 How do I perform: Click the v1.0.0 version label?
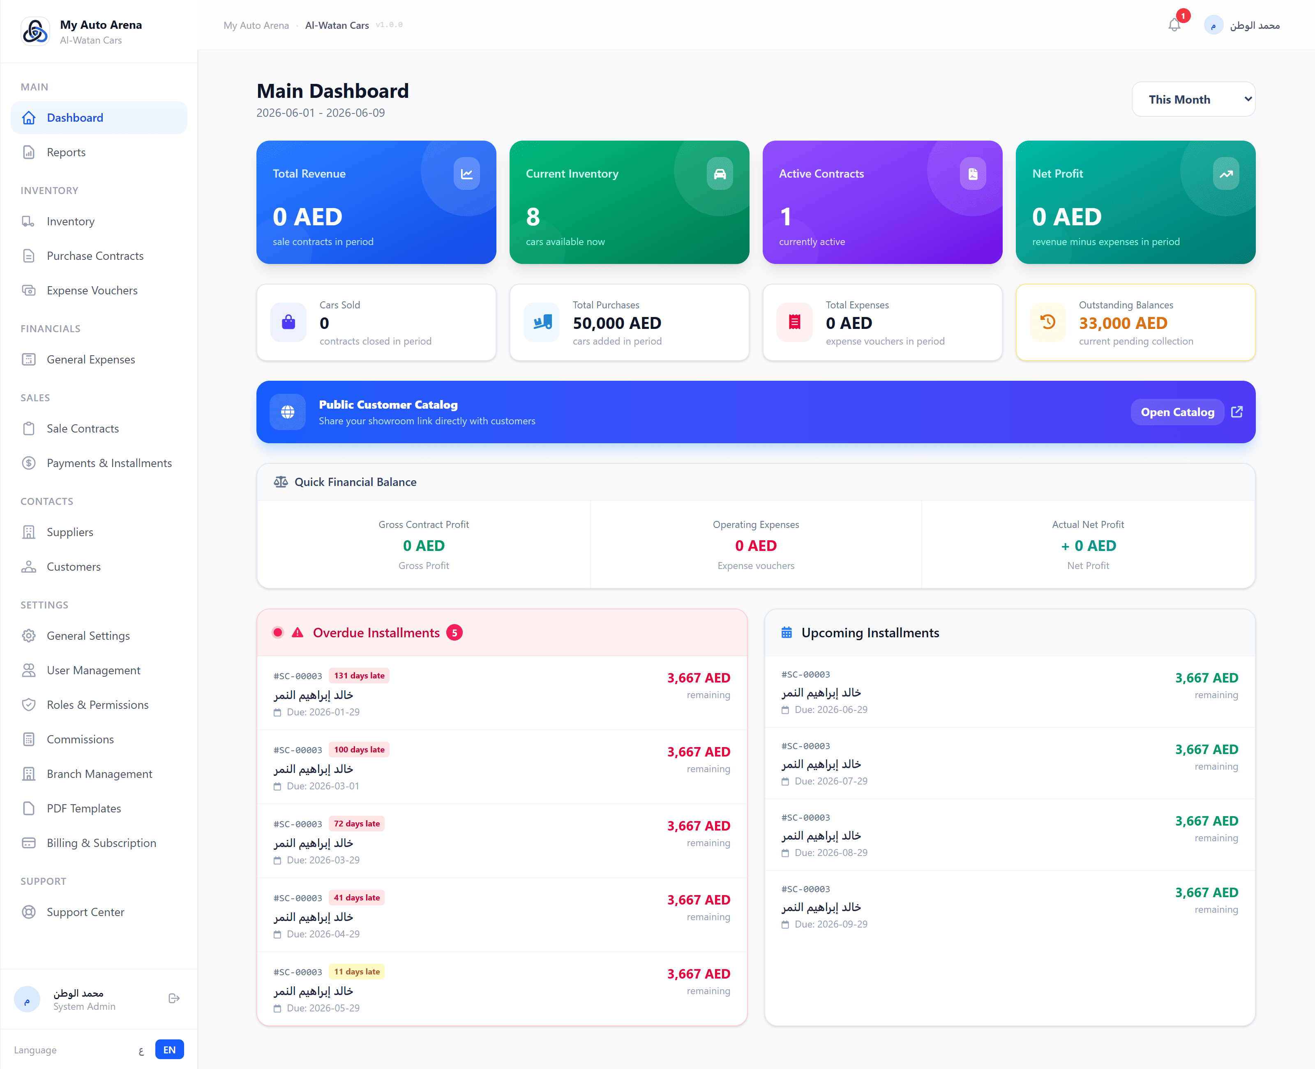(x=390, y=25)
